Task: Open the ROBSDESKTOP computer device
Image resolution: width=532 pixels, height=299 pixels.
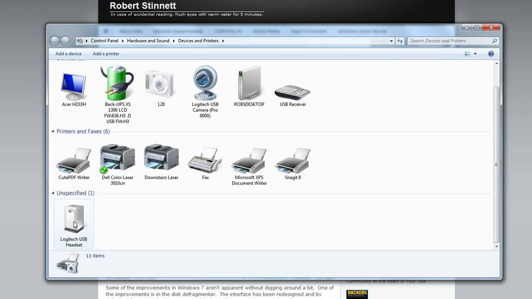Action: [x=249, y=83]
